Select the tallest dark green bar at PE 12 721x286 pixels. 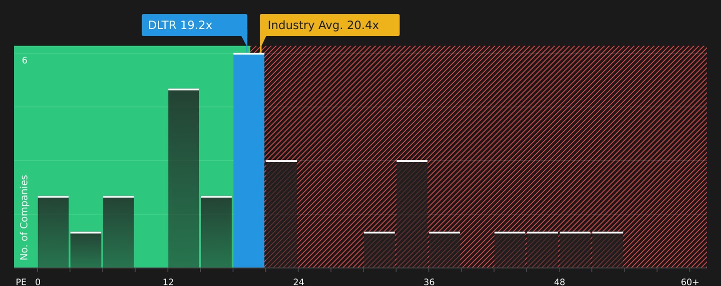pos(184,178)
